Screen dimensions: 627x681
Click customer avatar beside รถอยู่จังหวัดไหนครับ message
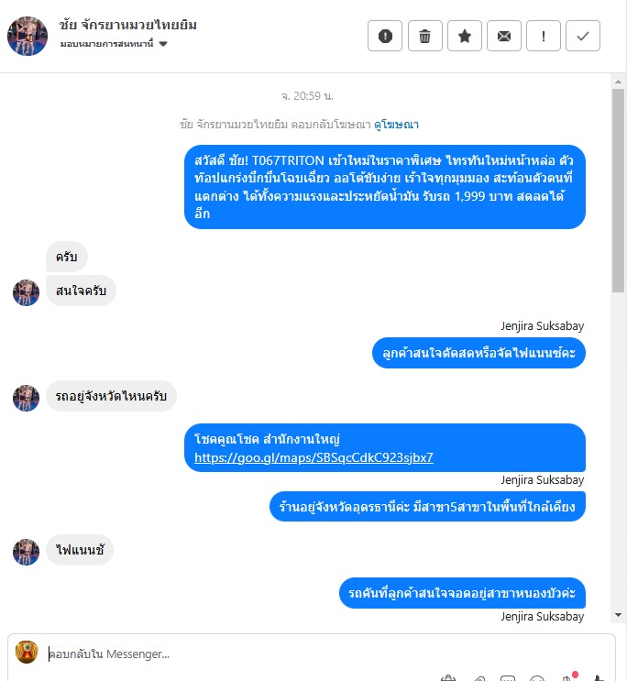click(26, 398)
